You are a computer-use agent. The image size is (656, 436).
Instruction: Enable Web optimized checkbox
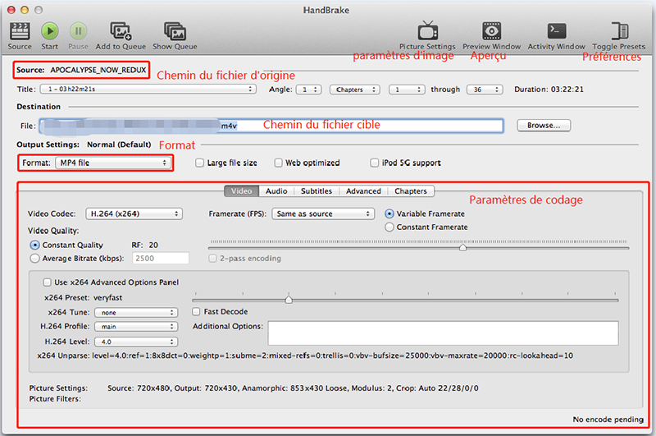(x=278, y=163)
